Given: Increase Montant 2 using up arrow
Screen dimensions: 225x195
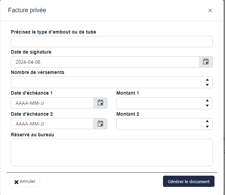Looking at the screenshot, I should tap(207, 121).
